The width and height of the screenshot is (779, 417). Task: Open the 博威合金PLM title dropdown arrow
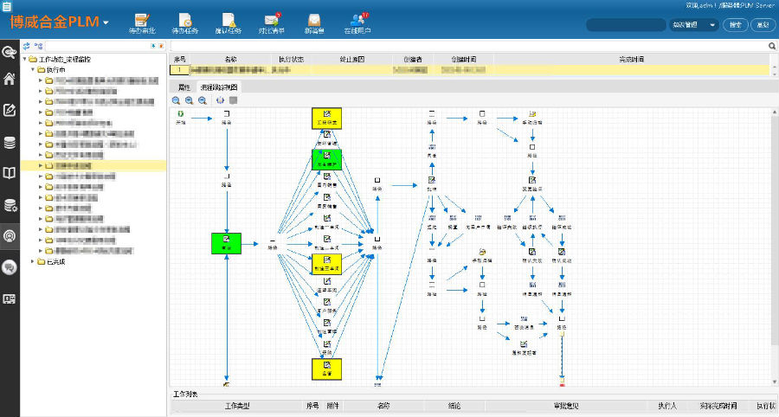click(x=106, y=22)
